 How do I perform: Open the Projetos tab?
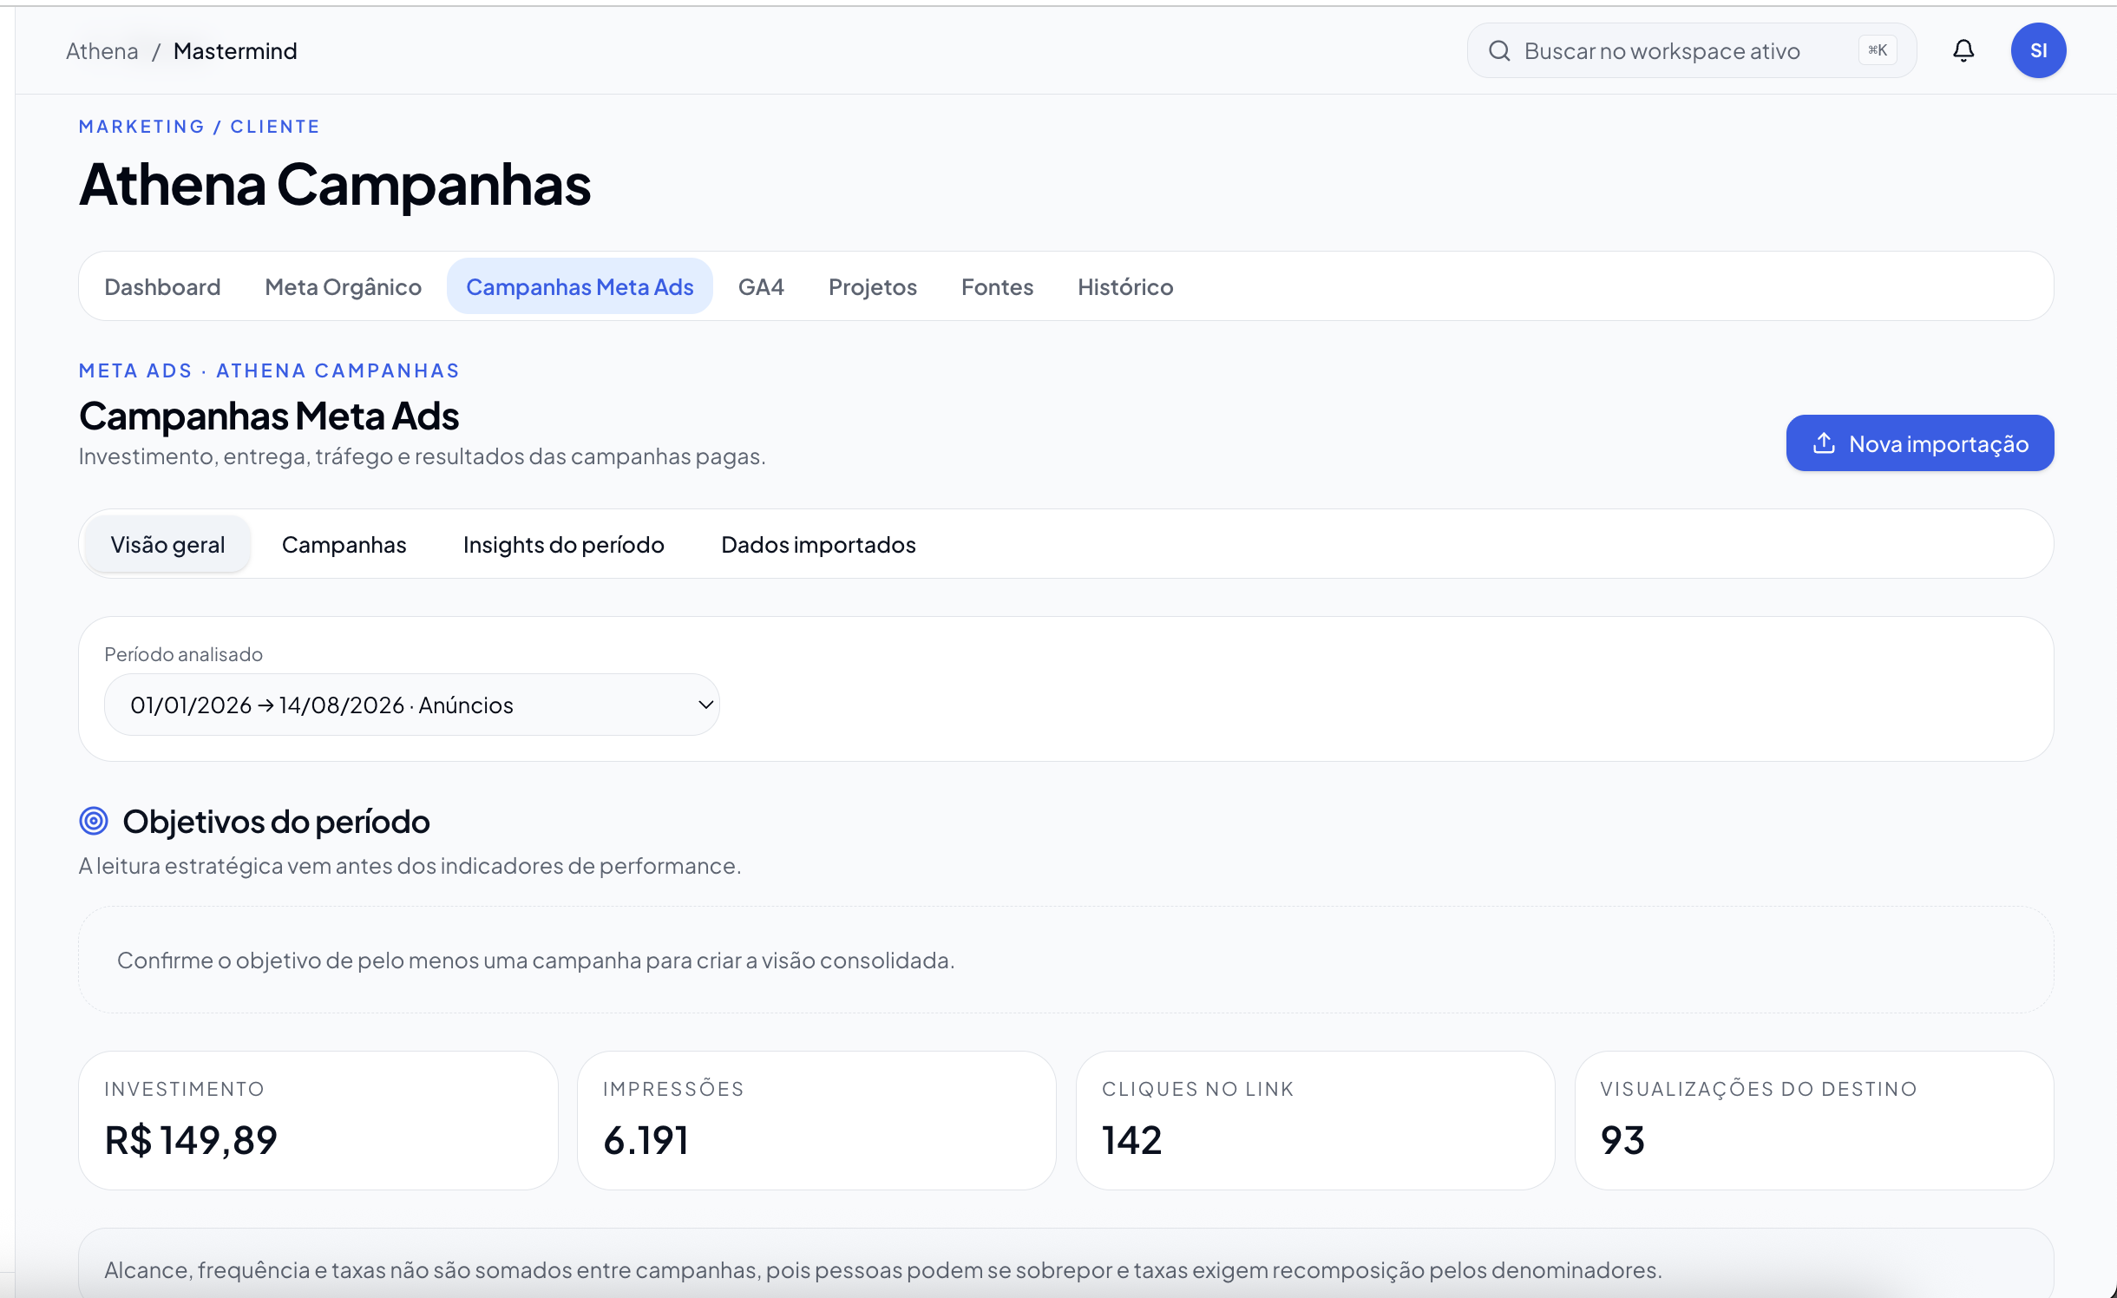(873, 286)
